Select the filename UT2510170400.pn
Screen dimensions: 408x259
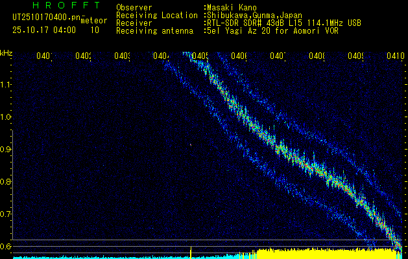point(46,17)
